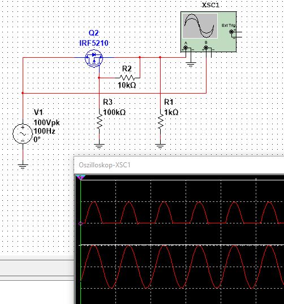Select the R3 100kΩ resistor symbol

100,121
